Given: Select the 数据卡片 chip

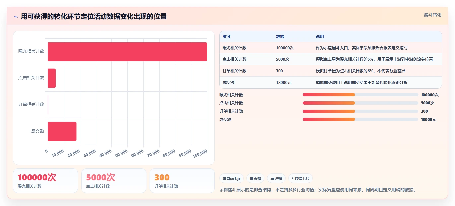Looking at the screenshot, I should point(300,178).
